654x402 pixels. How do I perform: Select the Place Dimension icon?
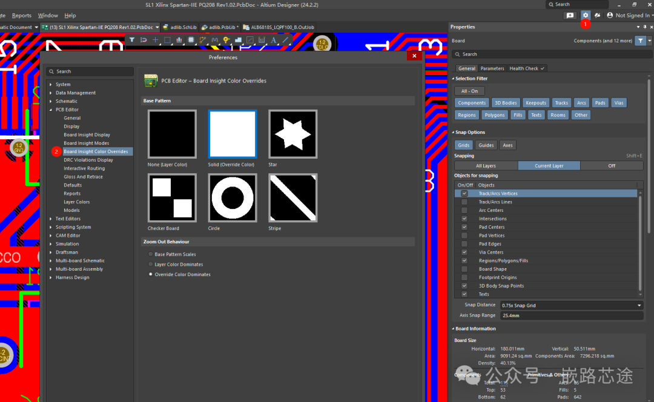point(262,40)
